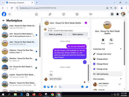The height and width of the screenshot is (97, 129).
Task: Show hidden system tray icons
Action: 112,94
